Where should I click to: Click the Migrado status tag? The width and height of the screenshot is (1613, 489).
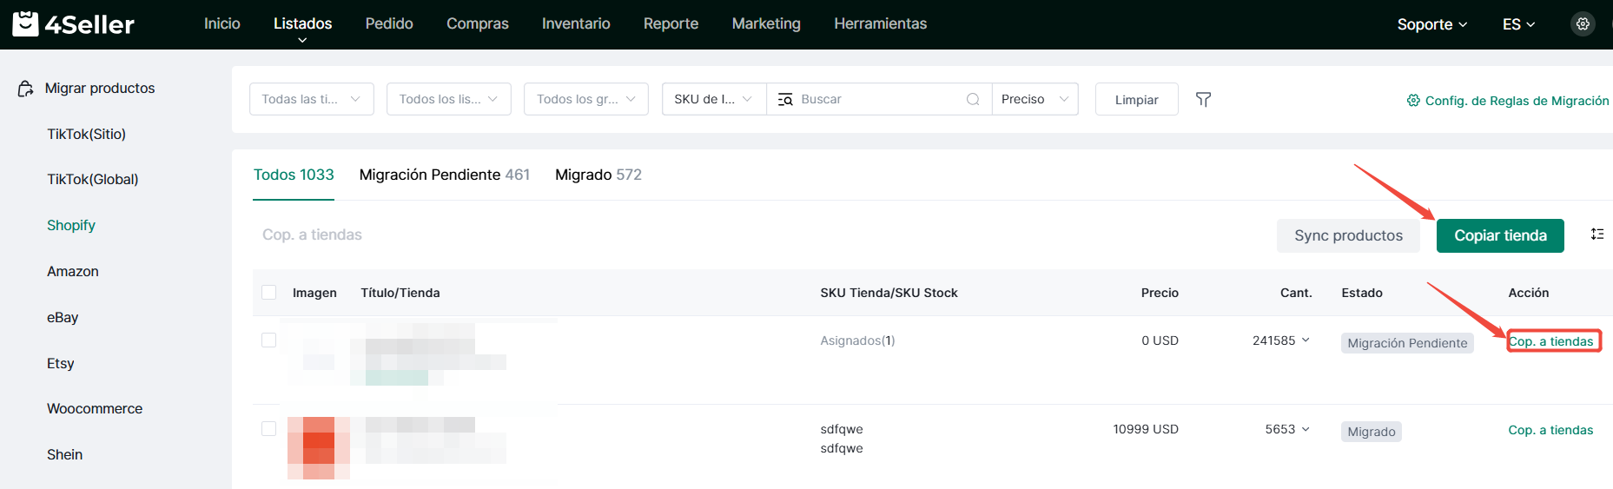point(1372,432)
